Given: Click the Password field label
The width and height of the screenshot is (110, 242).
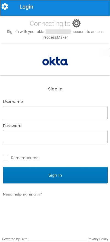Looking at the screenshot, I should tap(12, 126).
